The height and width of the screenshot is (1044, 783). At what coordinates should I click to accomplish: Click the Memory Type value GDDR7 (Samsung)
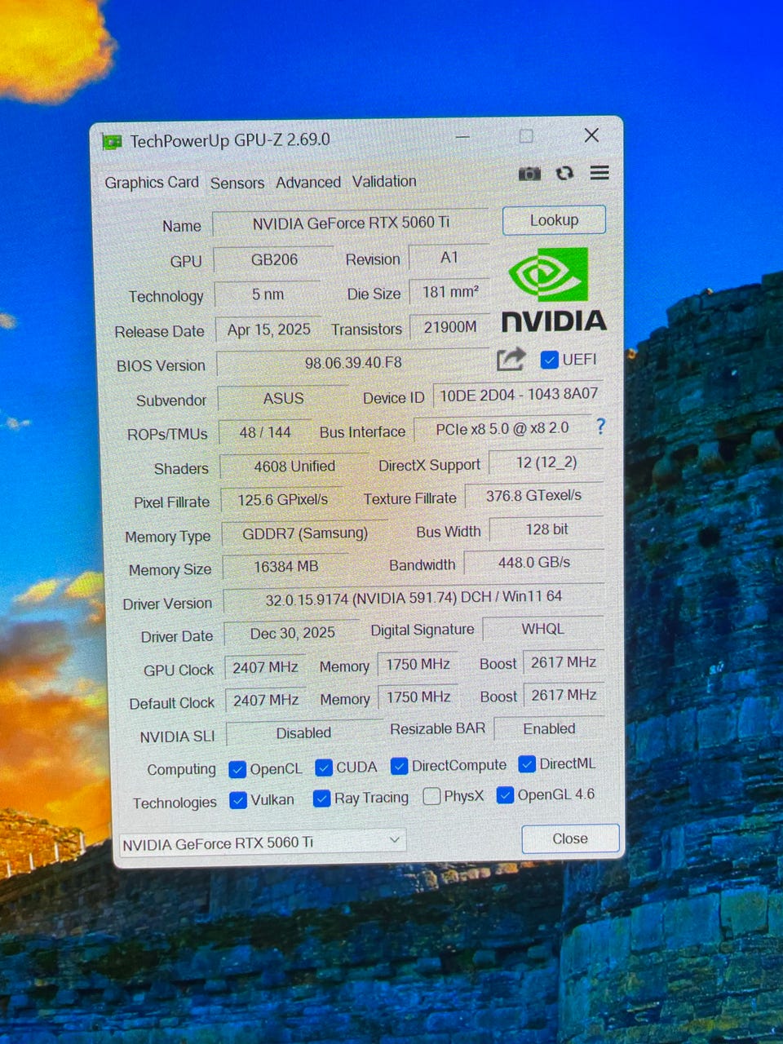click(305, 533)
